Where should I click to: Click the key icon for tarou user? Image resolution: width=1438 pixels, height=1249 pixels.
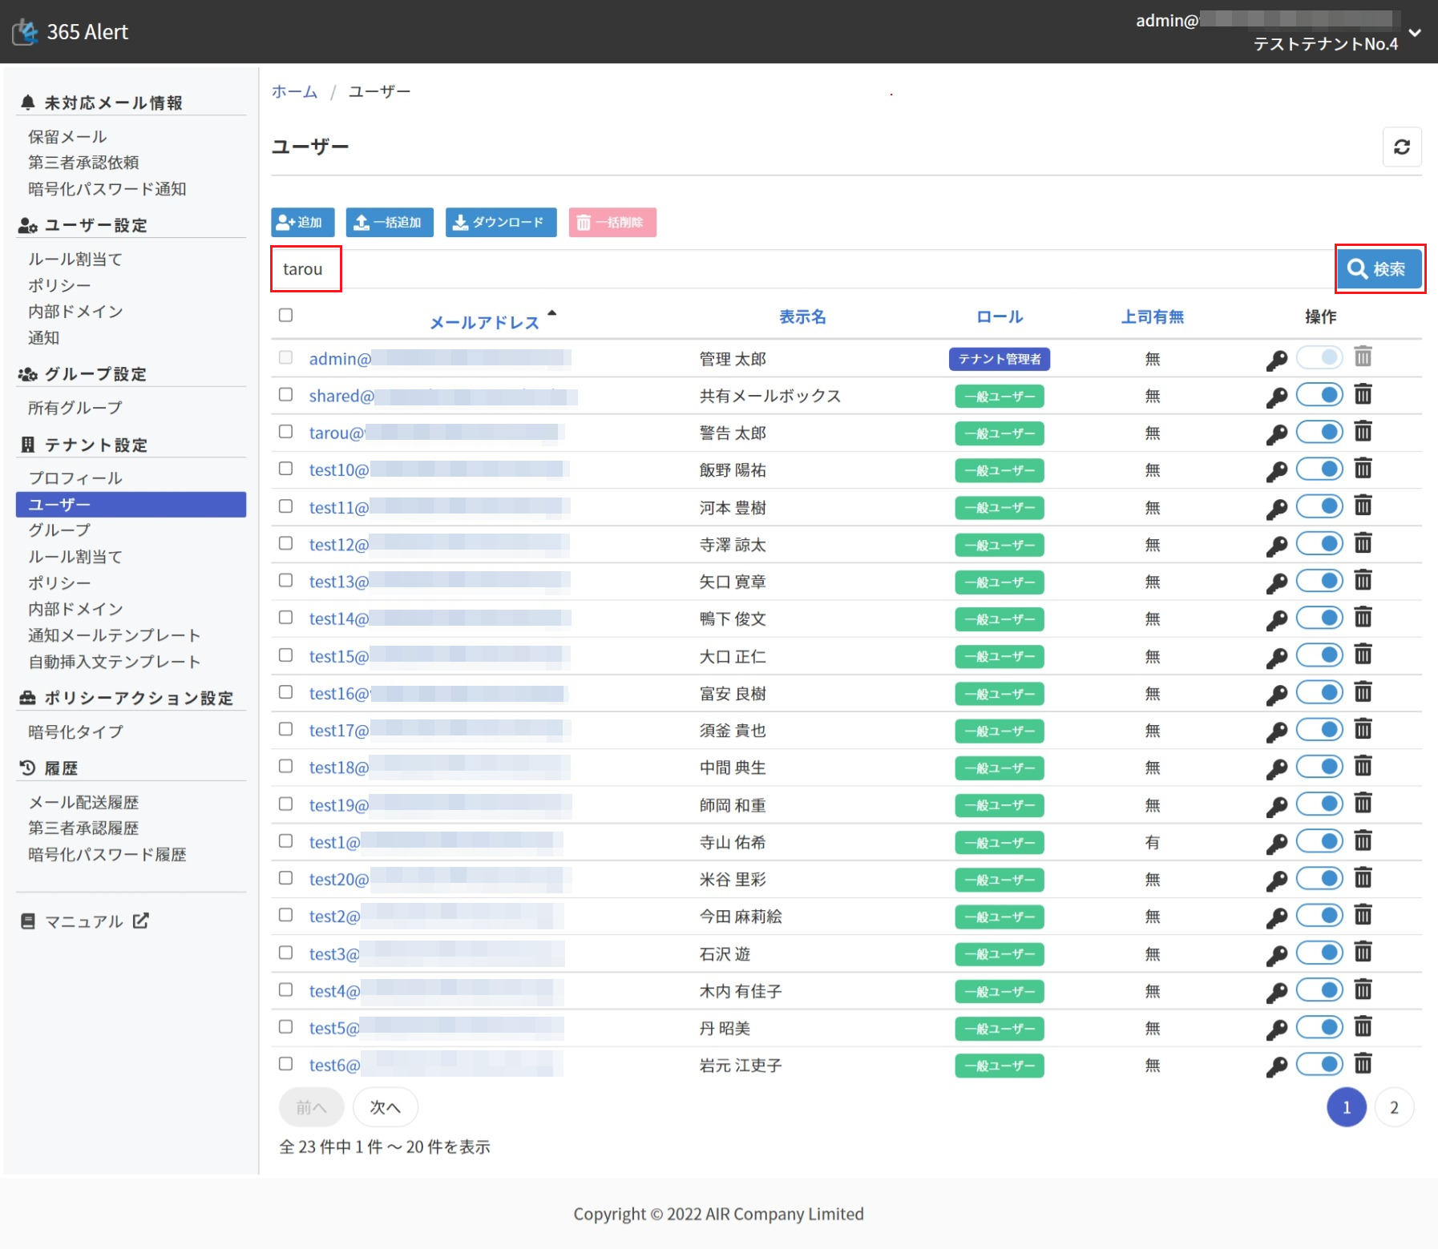click(x=1276, y=434)
